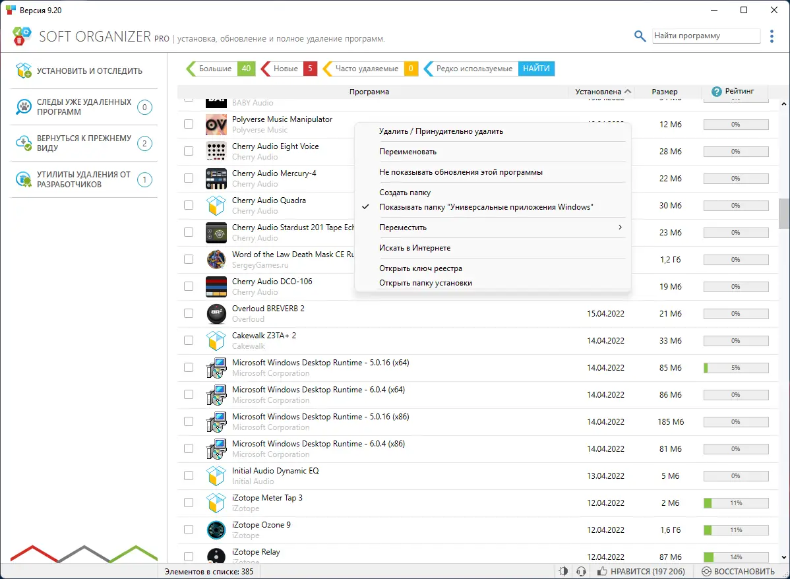Tick the Cakewalk Z3TA+ 2 checkbox
Screen dimensions: 790x579
pos(189,341)
